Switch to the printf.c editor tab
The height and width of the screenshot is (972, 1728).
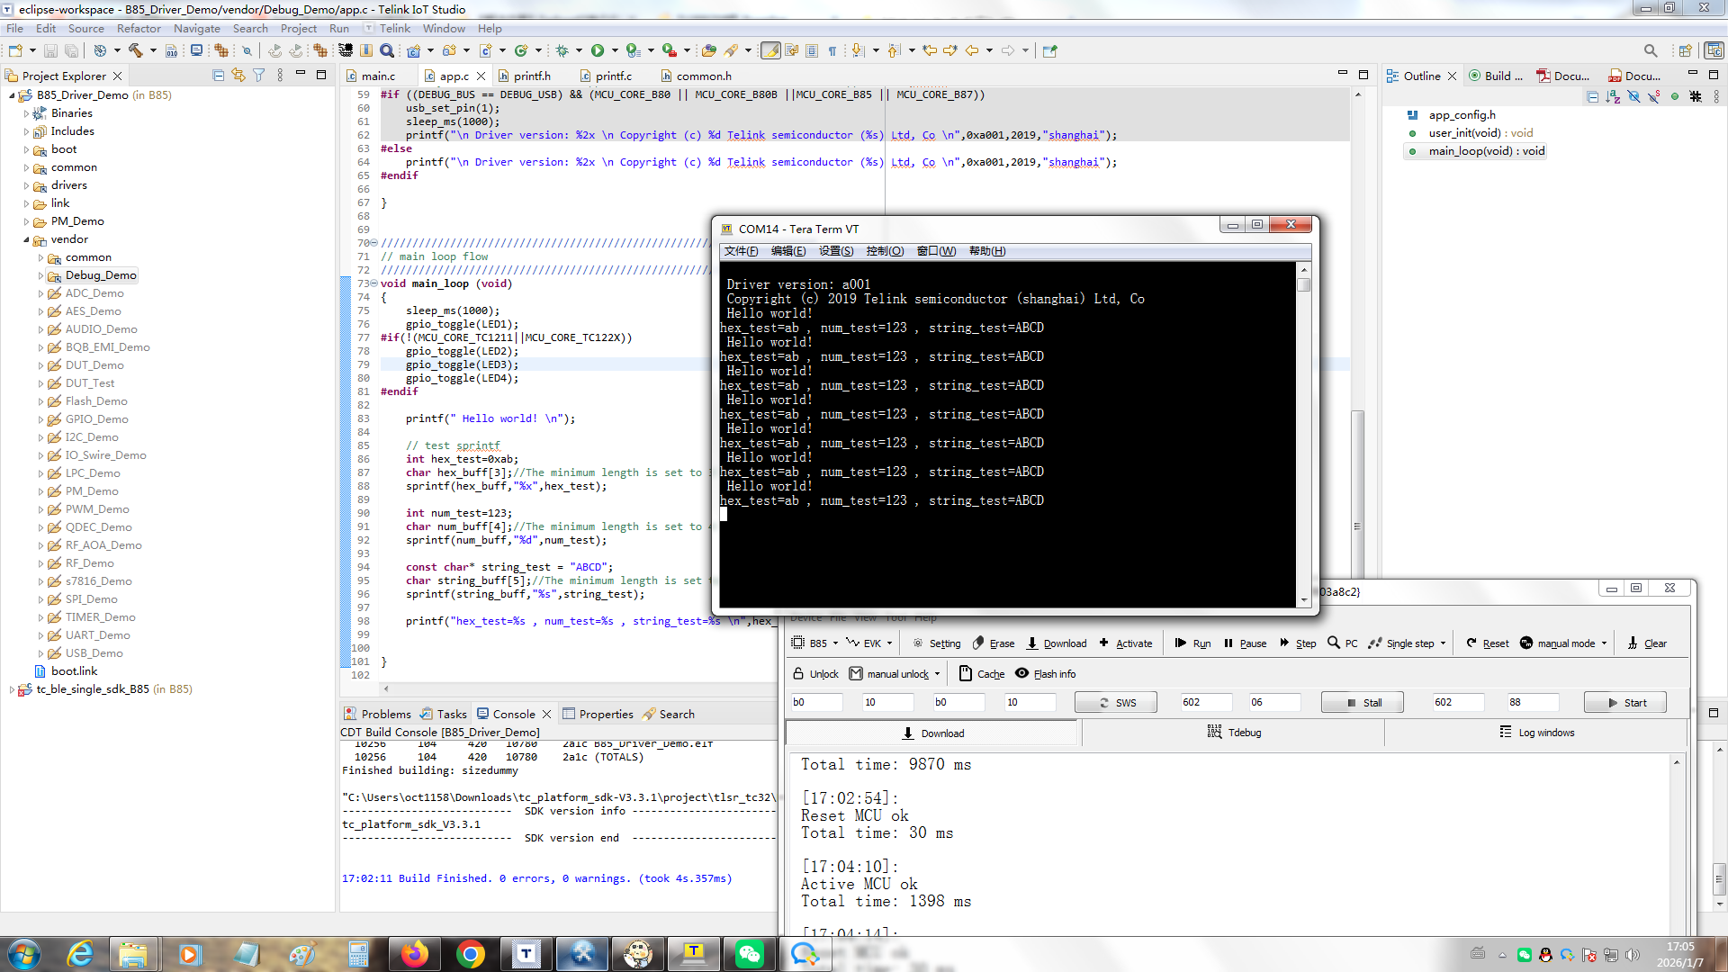click(613, 76)
